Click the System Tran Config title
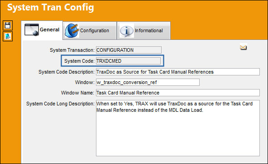Viewport: 268px width, 164px height. (51, 8)
